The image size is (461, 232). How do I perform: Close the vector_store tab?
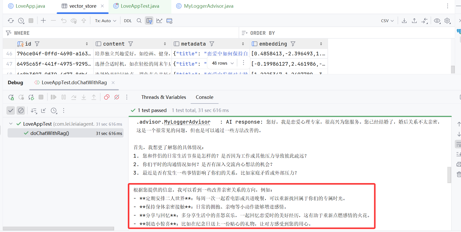(x=102, y=6)
